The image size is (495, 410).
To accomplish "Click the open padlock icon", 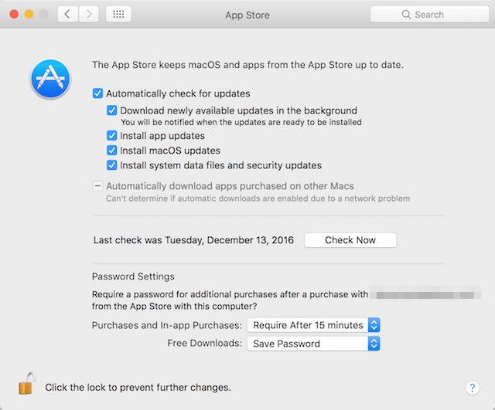I will point(27,384).
